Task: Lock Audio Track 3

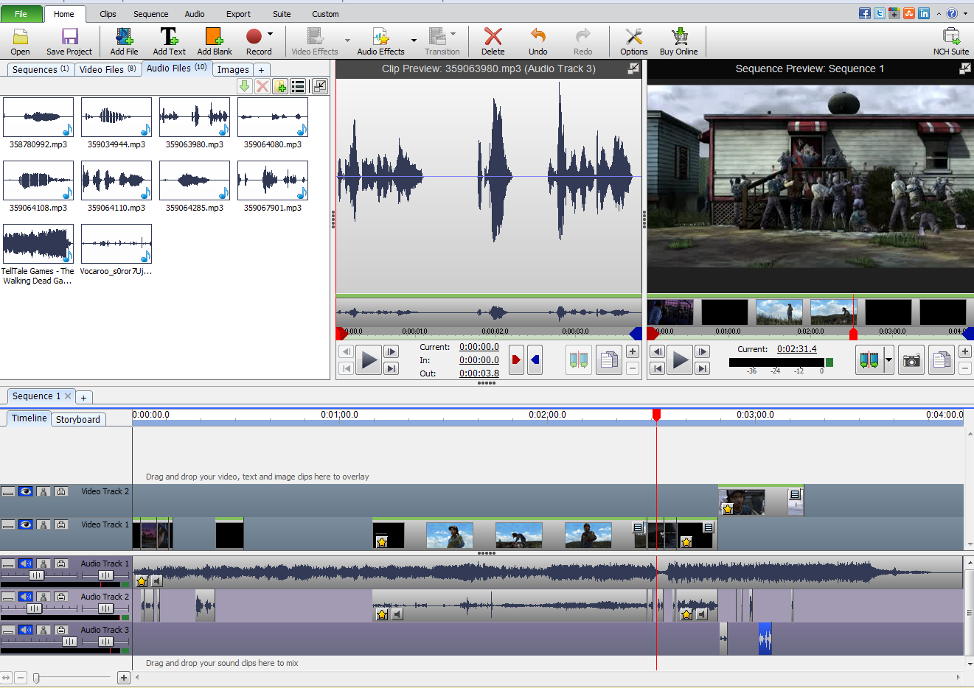Action: click(61, 630)
